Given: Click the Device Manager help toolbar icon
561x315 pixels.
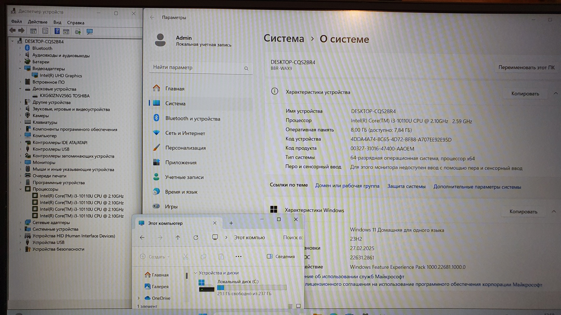Looking at the screenshot, I should coord(57,31).
